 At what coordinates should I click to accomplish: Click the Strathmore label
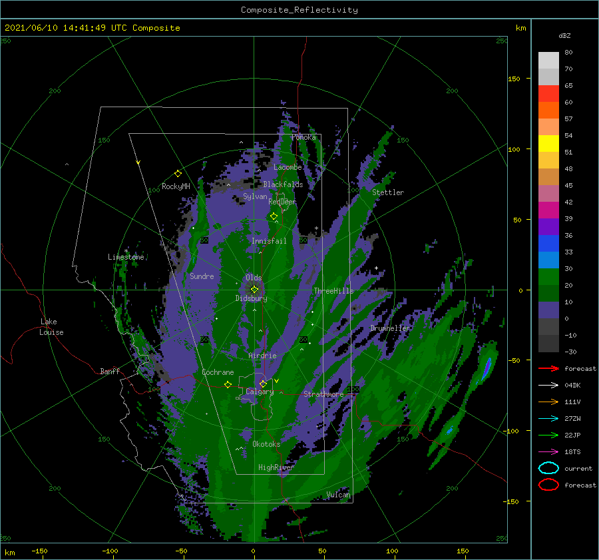point(323,394)
